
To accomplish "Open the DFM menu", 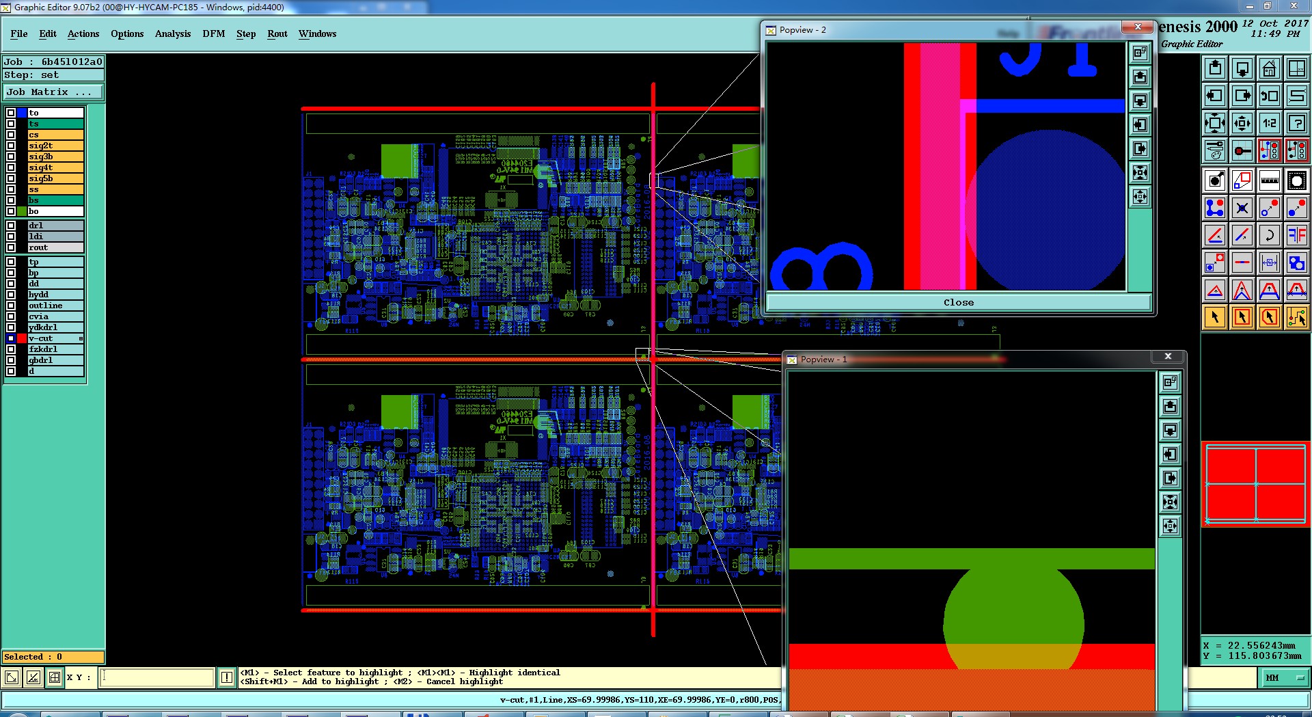I will 214,33.
